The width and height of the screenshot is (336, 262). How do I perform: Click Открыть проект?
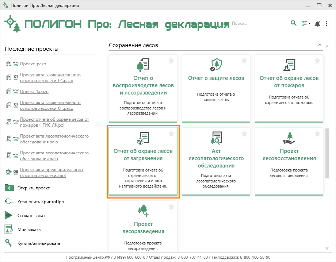point(34,188)
